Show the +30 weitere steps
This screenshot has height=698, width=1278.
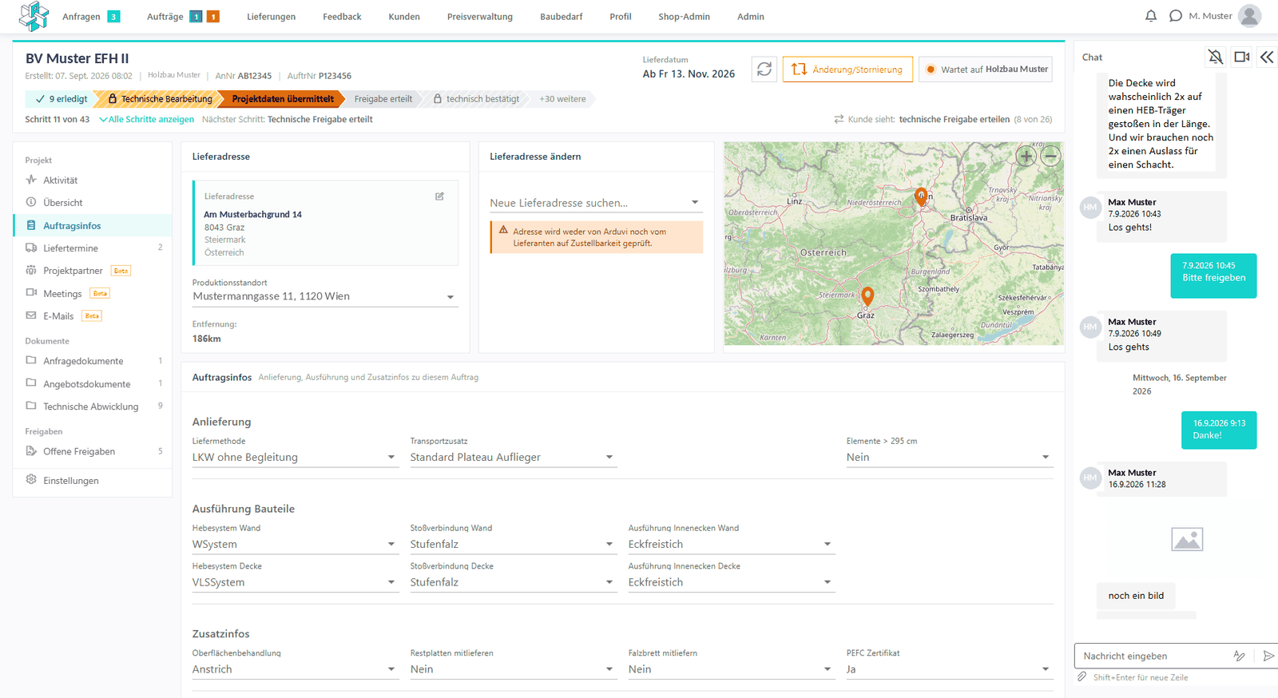[x=562, y=99]
